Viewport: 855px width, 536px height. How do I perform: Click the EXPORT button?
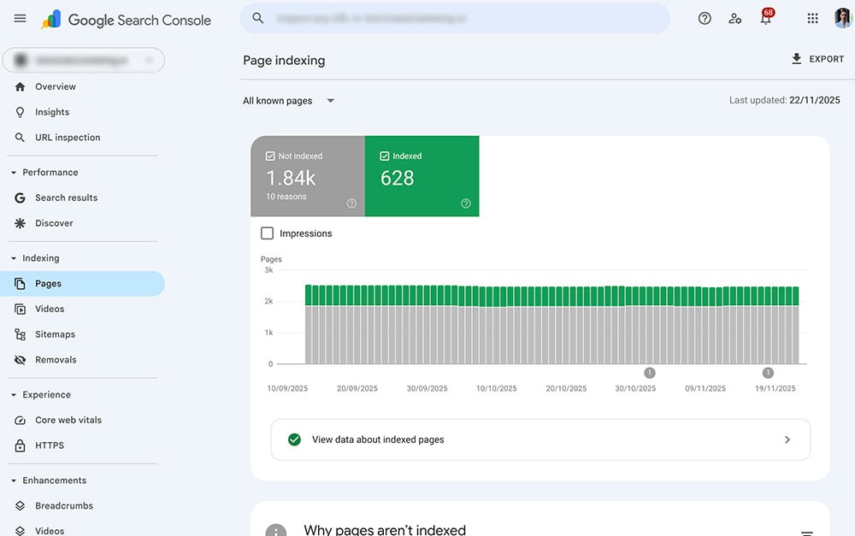pos(818,58)
